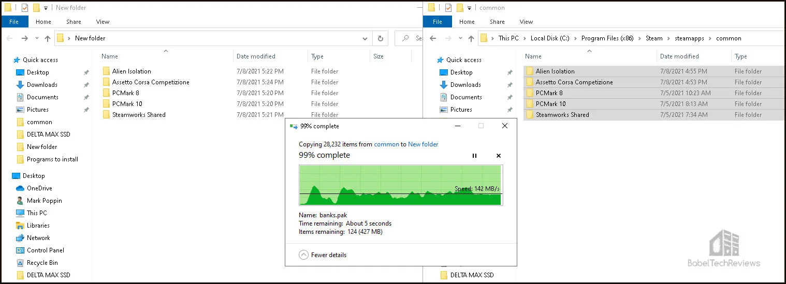Screen dimensions: 786x284
Task: Open Home tab in New folder window
Action: click(x=43, y=22)
